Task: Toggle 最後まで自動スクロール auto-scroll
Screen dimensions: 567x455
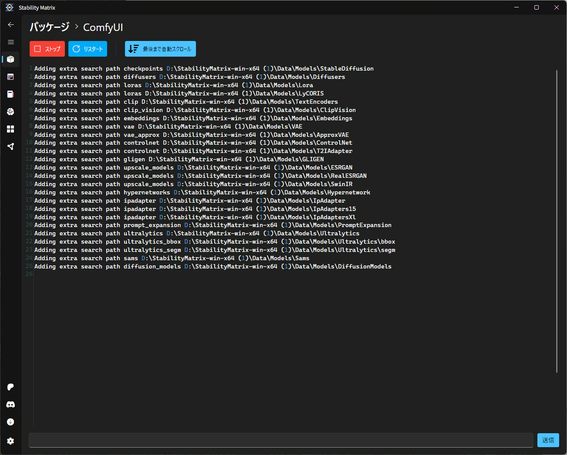Action: click(x=160, y=49)
